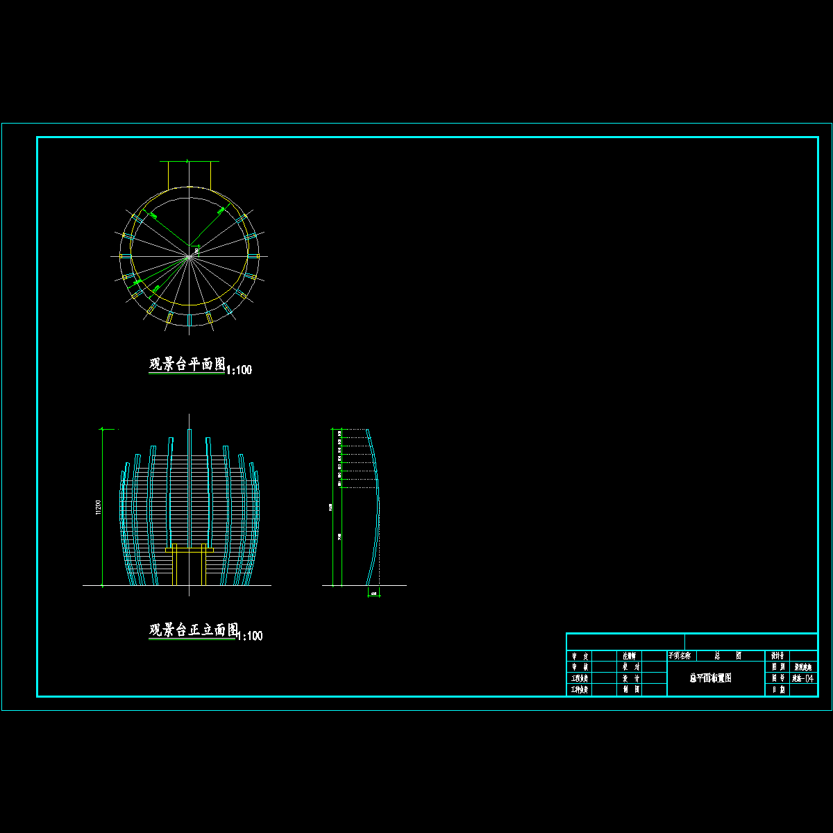Click the 1:100 scale beside the plan title
833x833 pixels.
point(239,370)
